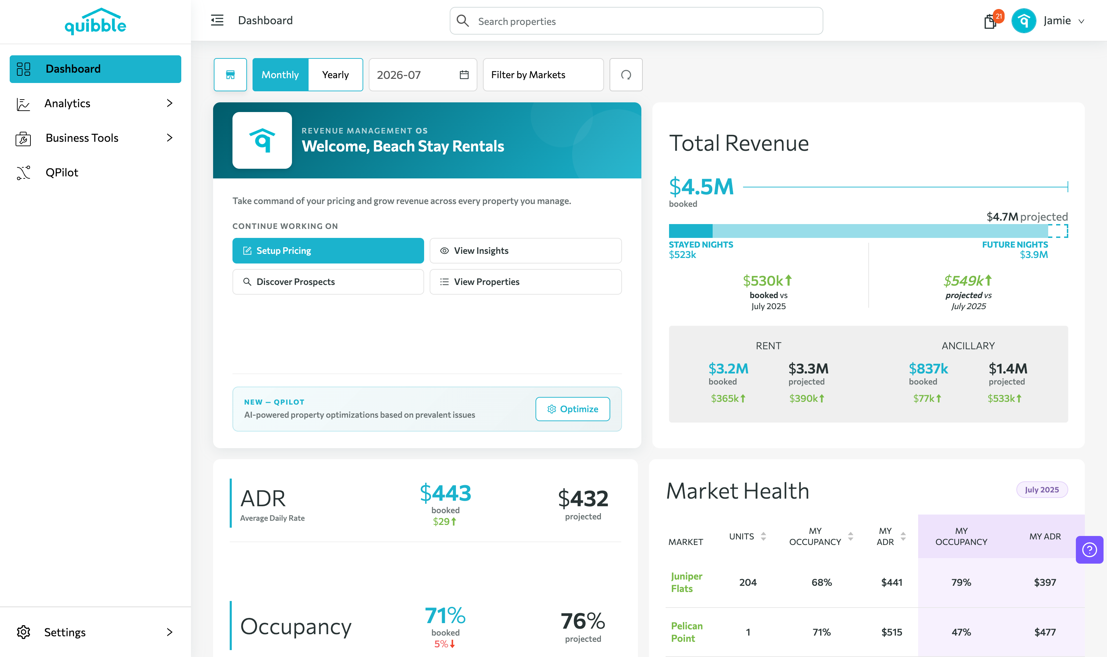Click the Optimize button
The width and height of the screenshot is (1107, 657).
573,409
